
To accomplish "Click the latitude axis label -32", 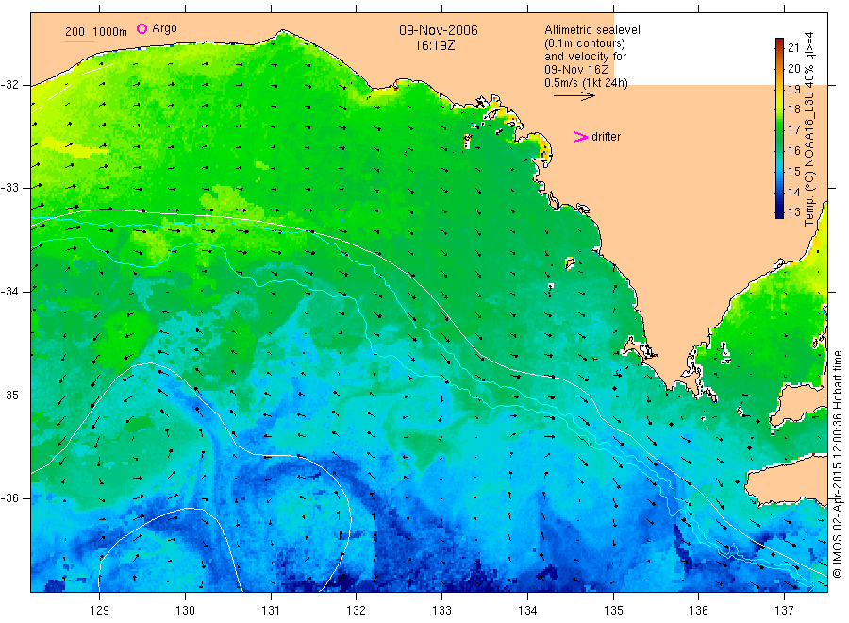I will click(x=9, y=85).
